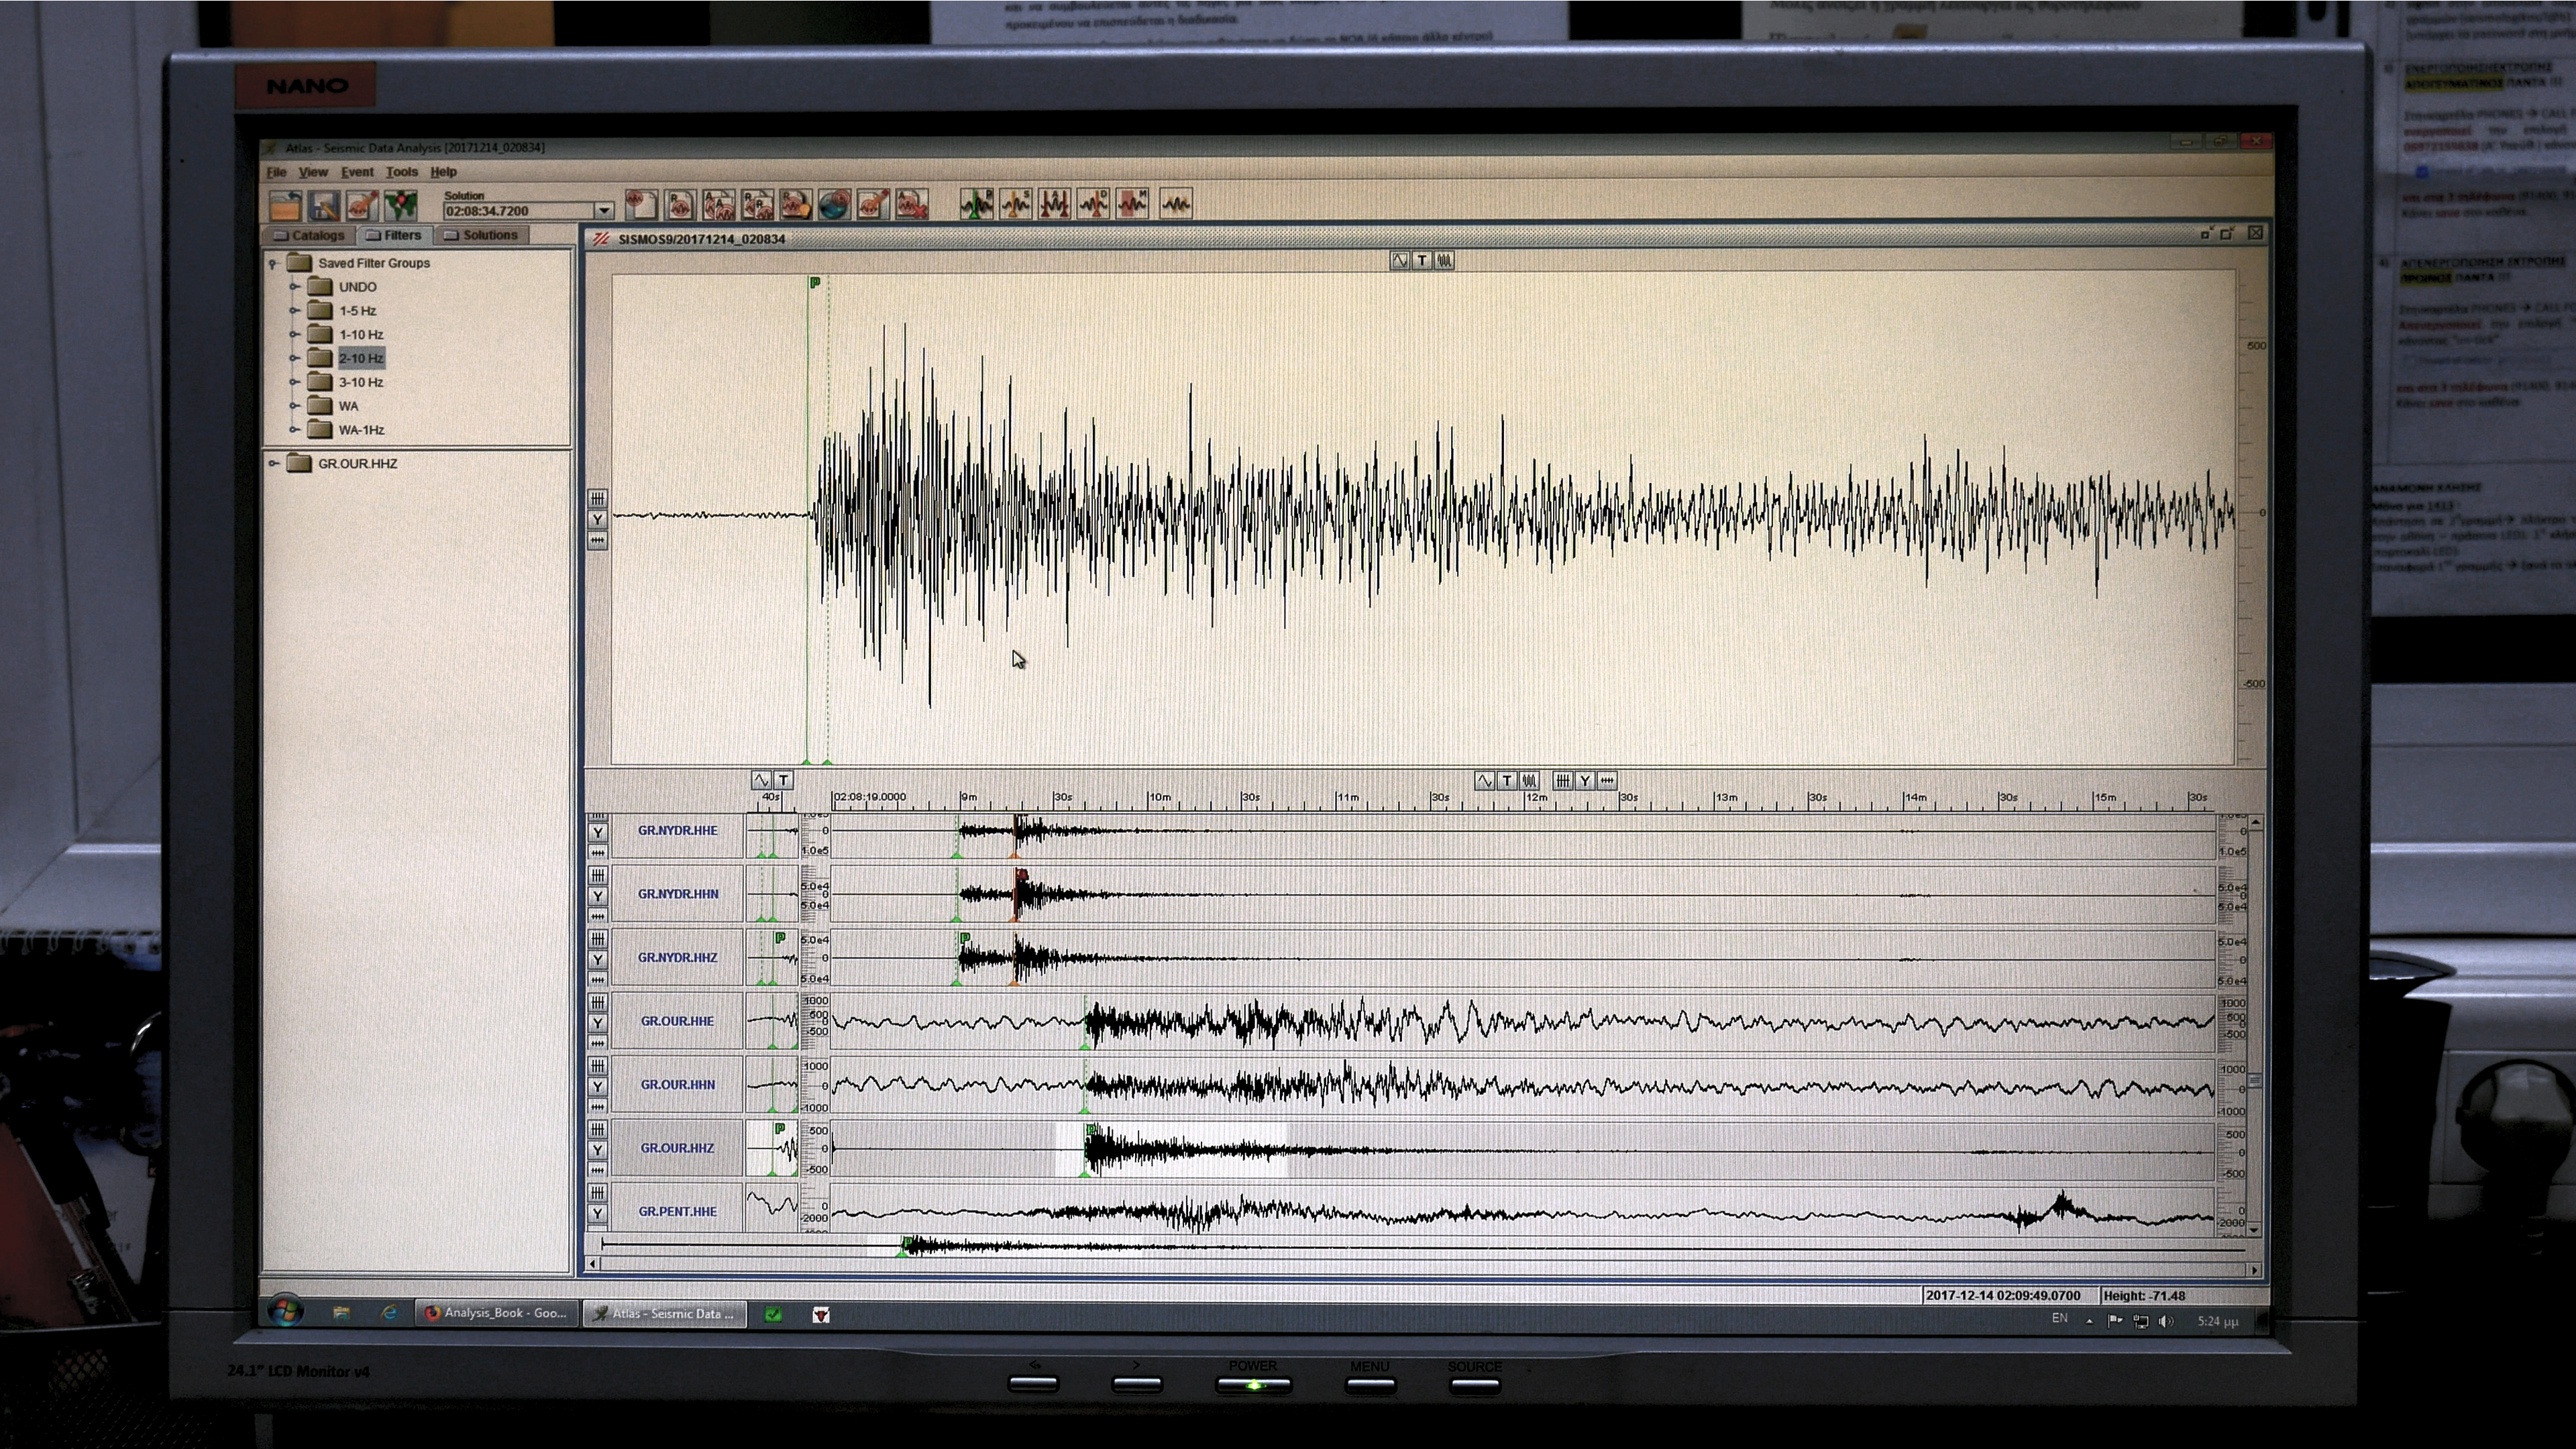
Task: Open Analysis_Book Firefox taskbar button
Action: point(496,1313)
